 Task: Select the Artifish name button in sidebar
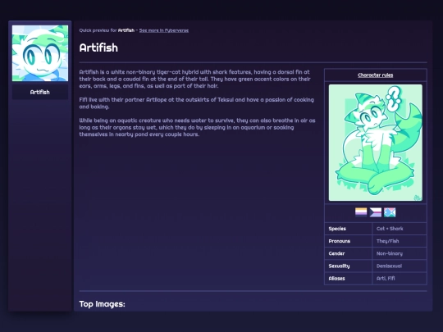coord(40,92)
